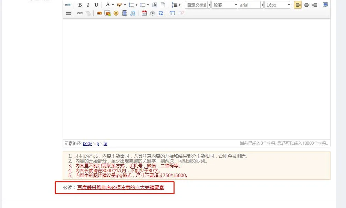Viewport: 346px width, 208px height.
Task: Insert the date with the calendar icon
Action: click(144, 13)
